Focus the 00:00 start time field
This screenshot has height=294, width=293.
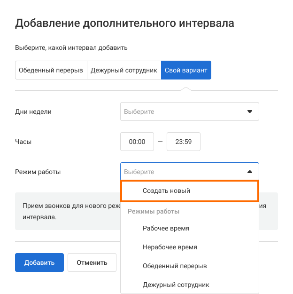click(x=137, y=142)
